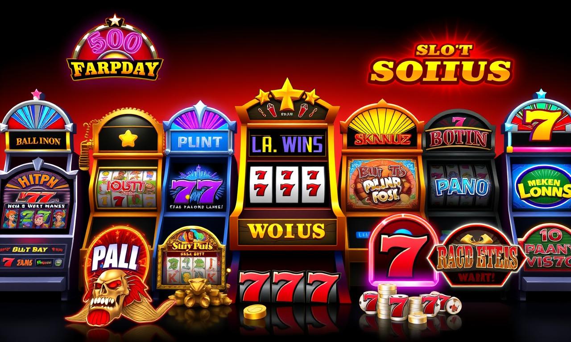Click the big red 777 symbols at bottom
The height and width of the screenshot is (342, 571).
click(x=289, y=287)
